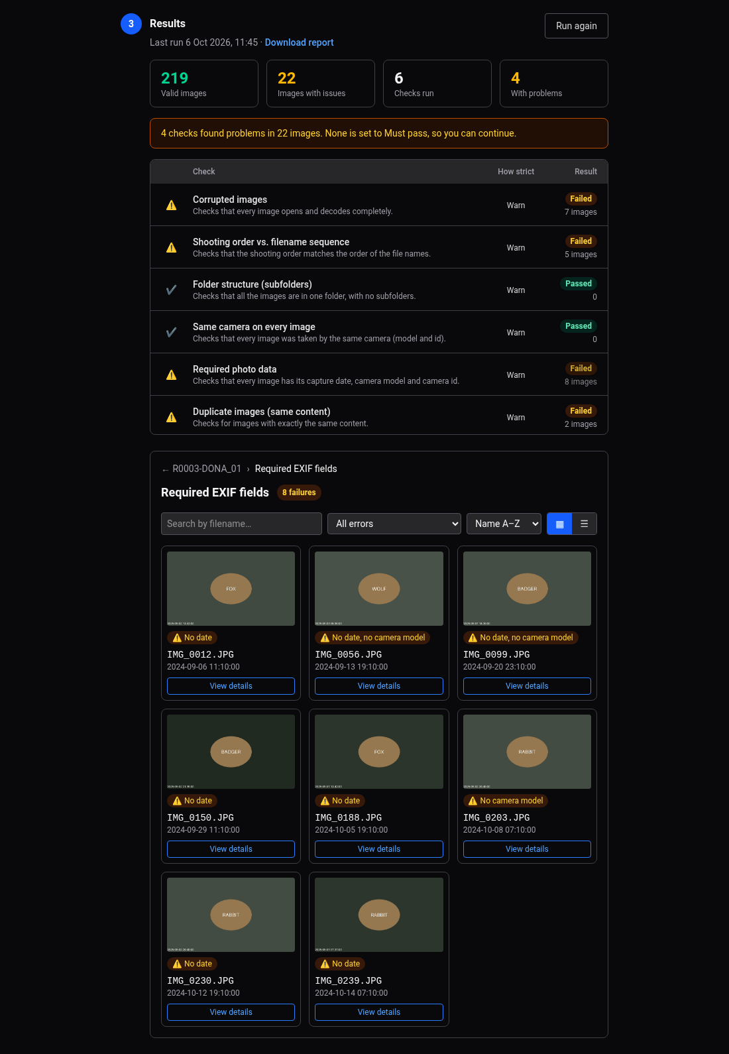View details for IMG_0056.JPG
The height and width of the screenshot is (1054, 729).
pos(379,686)
